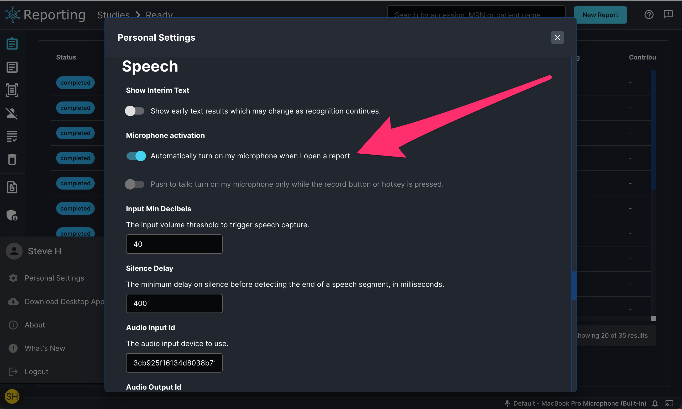Open the shield admin sidebar icon
The image size is (682, 409).
click(x=12, y=215)
